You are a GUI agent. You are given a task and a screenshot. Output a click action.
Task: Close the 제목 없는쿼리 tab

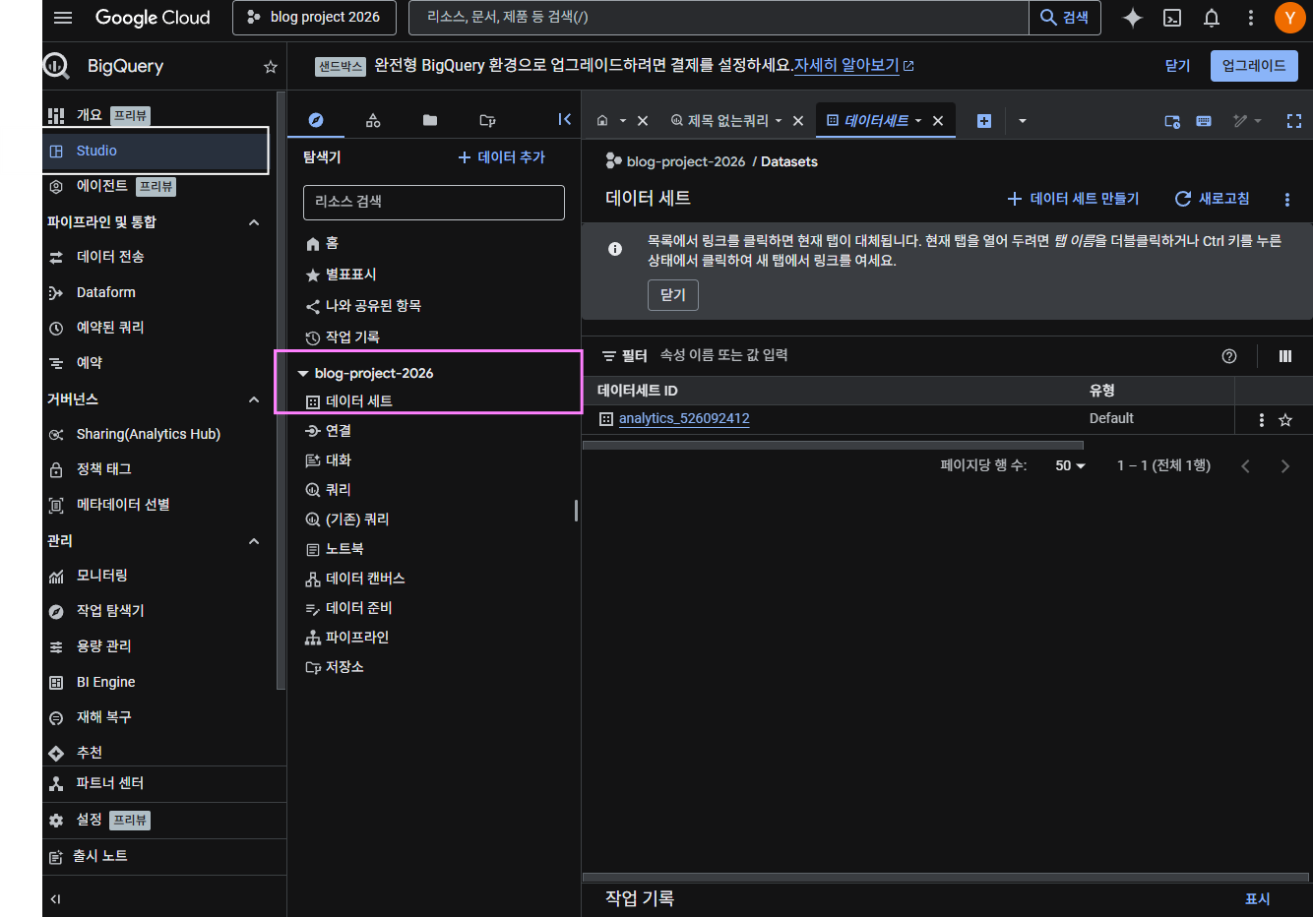coord(798,121)
